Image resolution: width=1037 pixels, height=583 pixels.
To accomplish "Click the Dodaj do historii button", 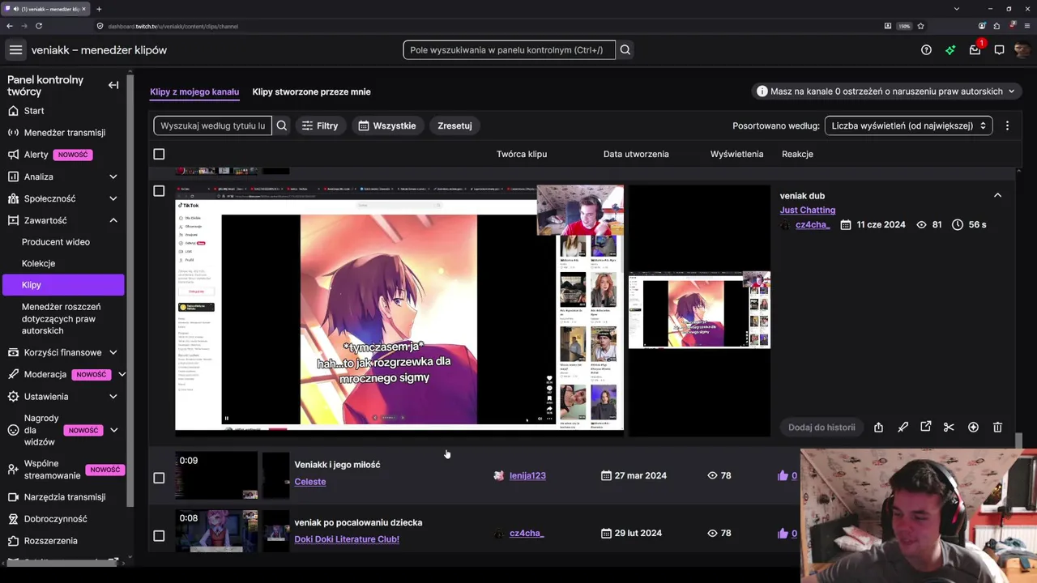I will (821, 428).
